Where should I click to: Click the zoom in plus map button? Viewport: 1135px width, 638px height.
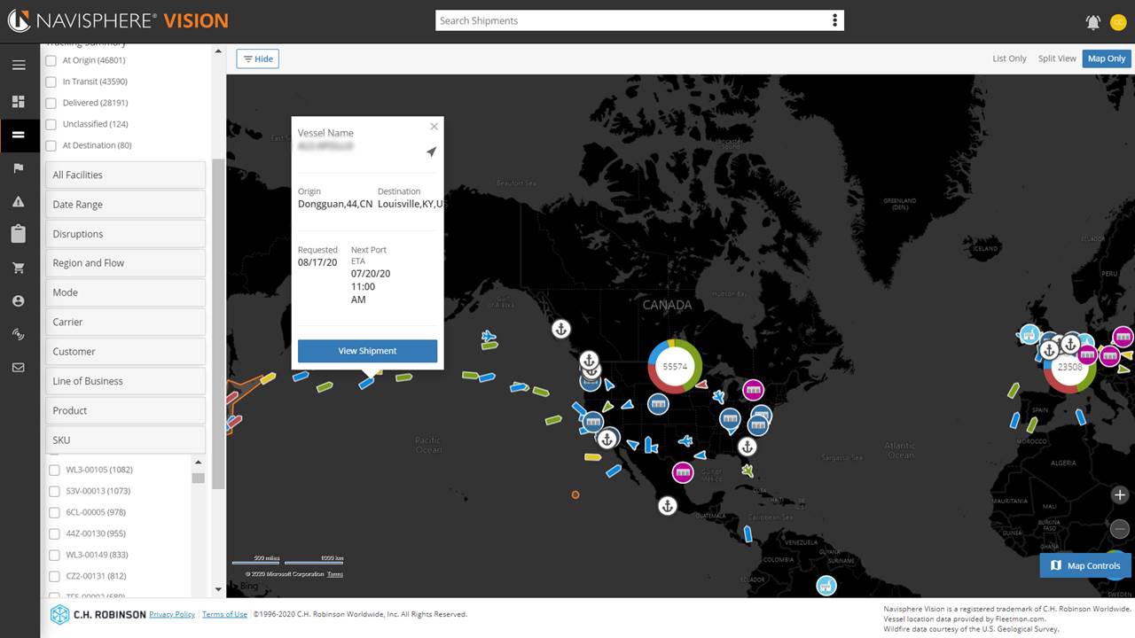pyautogui.click(x=1119, y=495)
